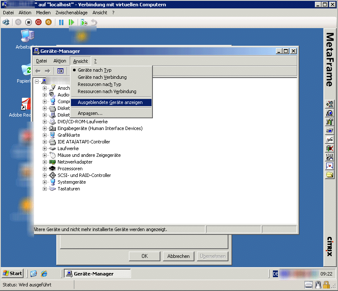Click the Snapshot icon in VM toolbar

click(x=84, y=22)
